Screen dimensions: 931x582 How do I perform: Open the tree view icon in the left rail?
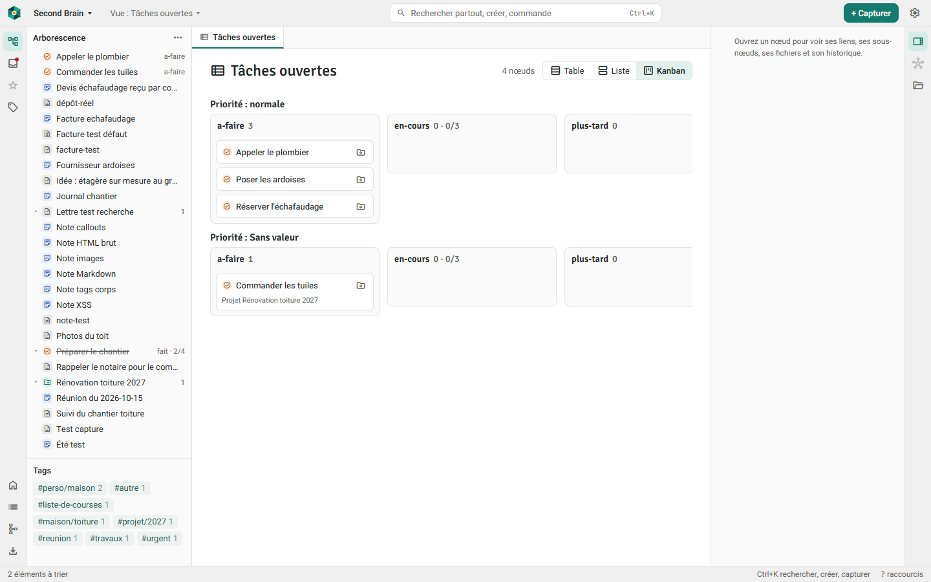click(13, 41)
